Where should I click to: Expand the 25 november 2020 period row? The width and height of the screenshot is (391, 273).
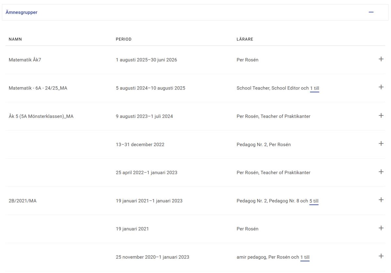(x=381, y=256)
